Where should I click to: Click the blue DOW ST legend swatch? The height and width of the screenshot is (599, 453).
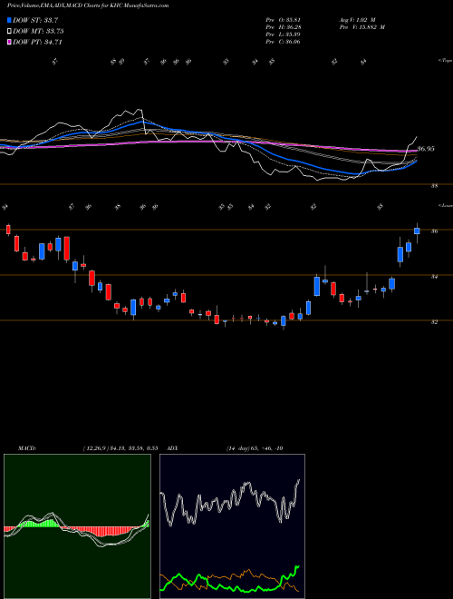9,20
